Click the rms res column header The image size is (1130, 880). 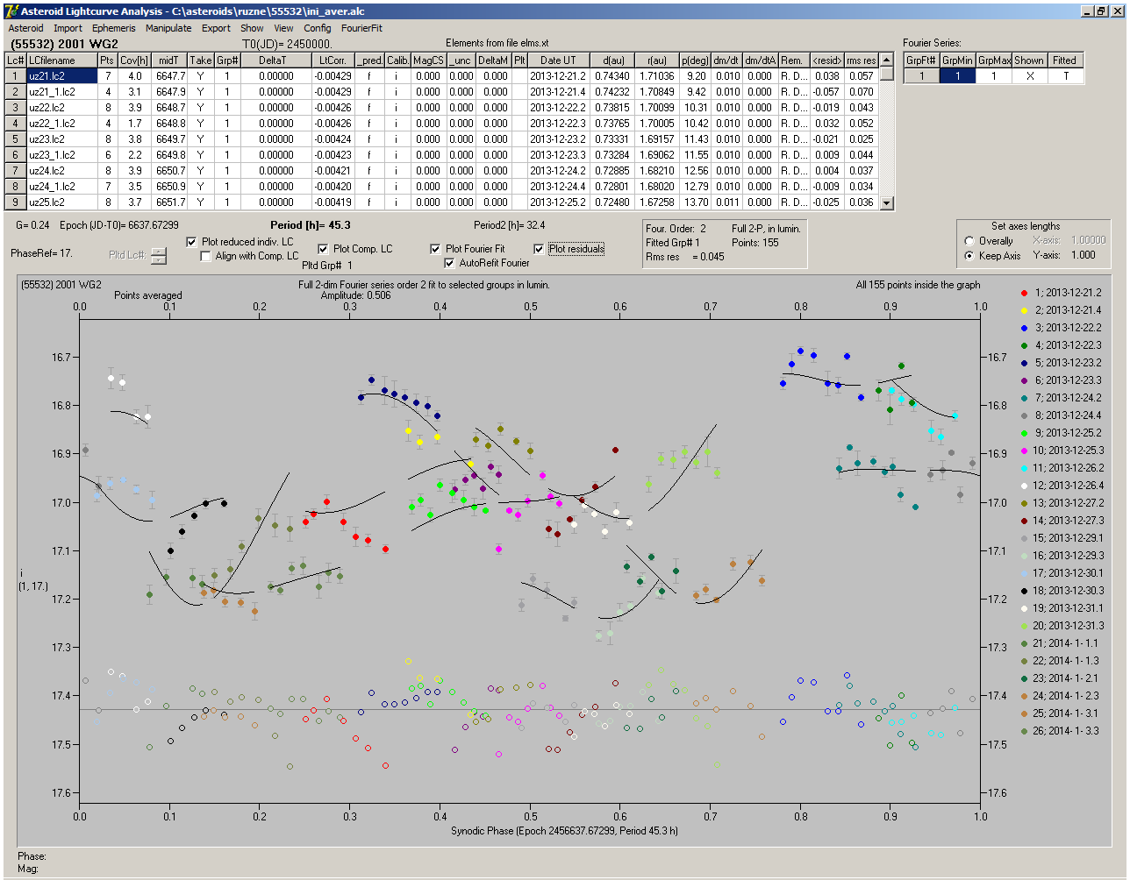tap(861, 60)
